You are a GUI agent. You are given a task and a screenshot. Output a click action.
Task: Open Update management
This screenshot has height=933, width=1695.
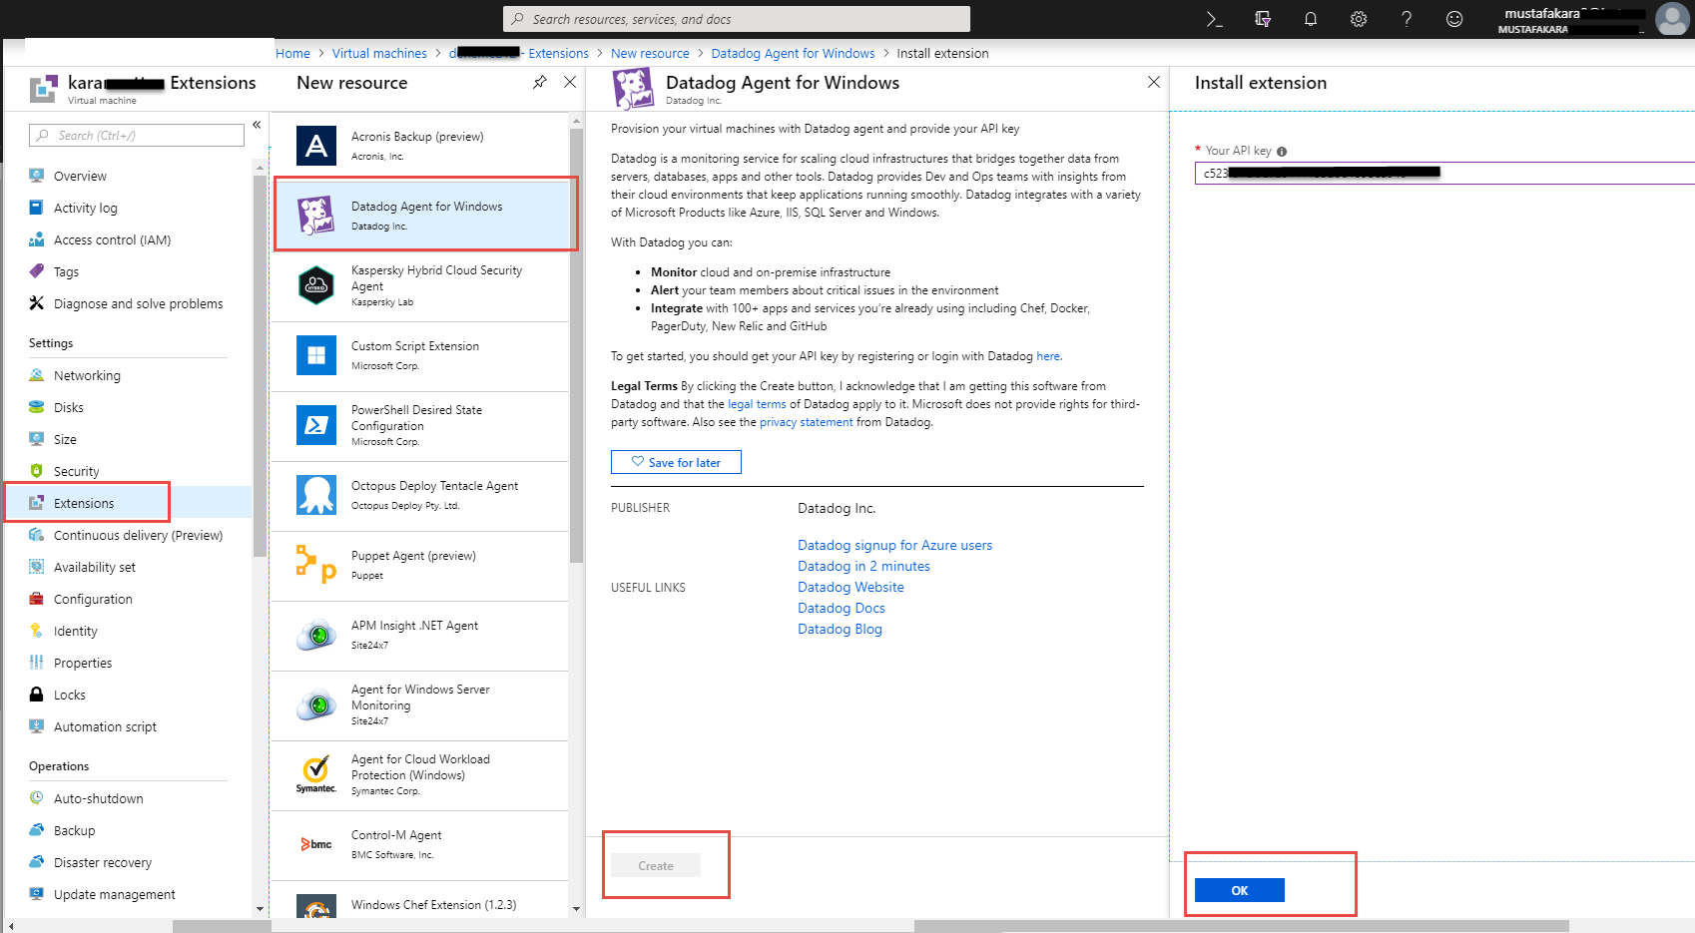pos(114,894)
